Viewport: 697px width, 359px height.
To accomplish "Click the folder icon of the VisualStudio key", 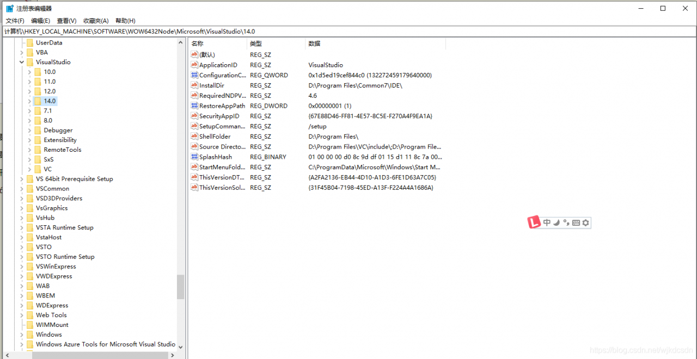I will (x=30, y=62).
